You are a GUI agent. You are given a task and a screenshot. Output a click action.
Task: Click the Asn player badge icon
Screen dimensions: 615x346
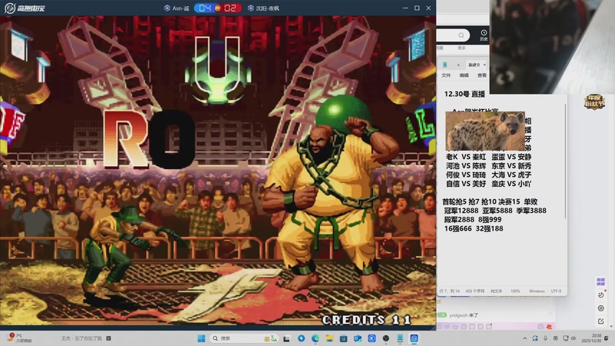click(167, 8)
